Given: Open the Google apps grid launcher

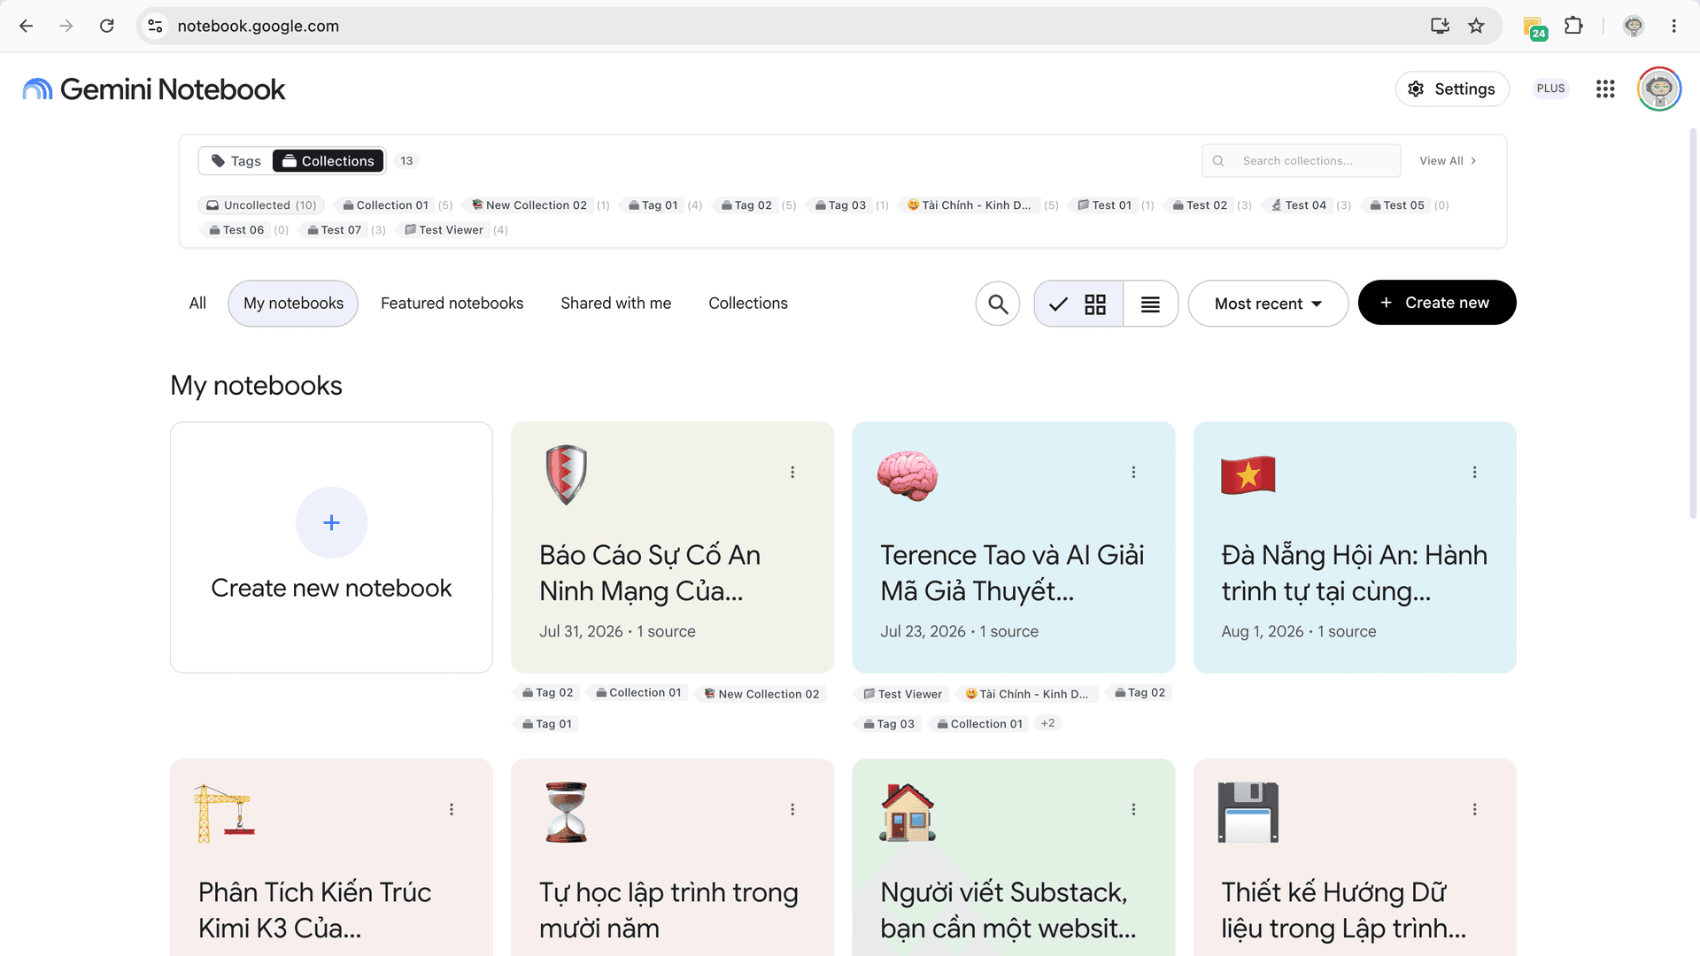Looking at the screenshot, I should tap(1605, 89).
